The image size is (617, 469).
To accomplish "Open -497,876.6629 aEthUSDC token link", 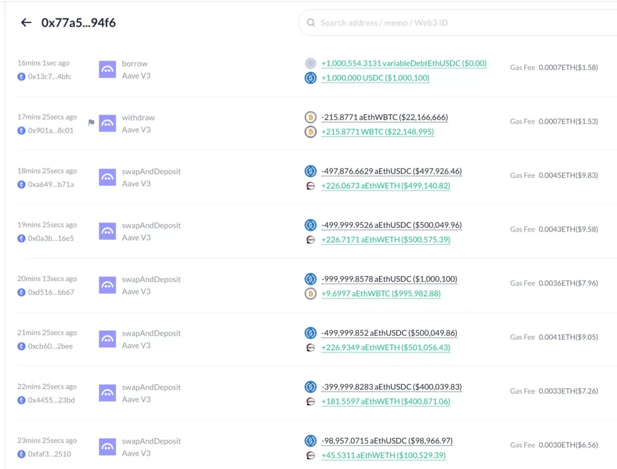I will [x=392, y=171].
